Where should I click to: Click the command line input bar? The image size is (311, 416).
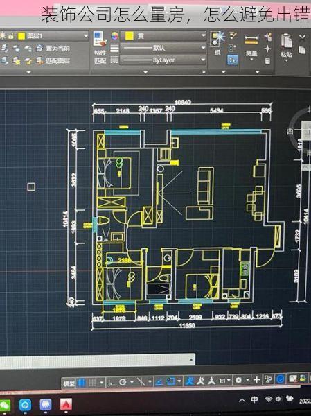click(x=97, y=360)
